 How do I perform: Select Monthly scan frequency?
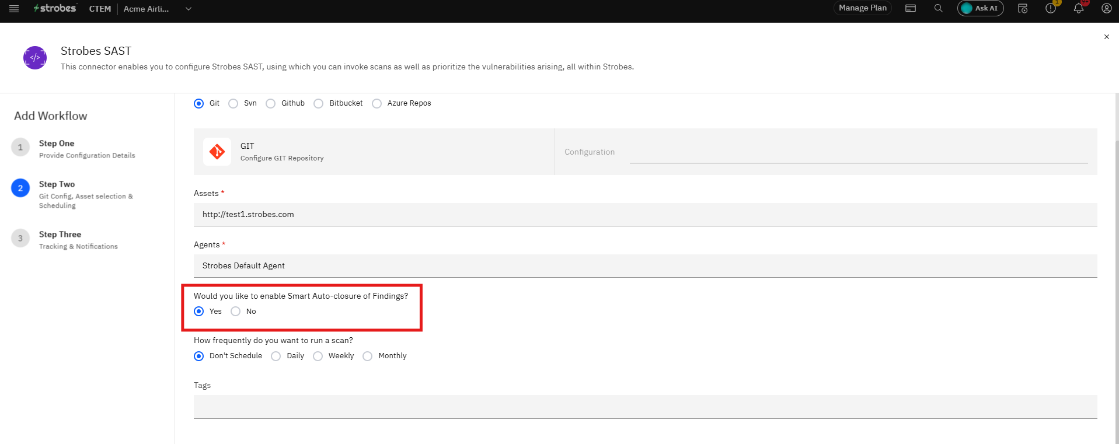point(368,356)
